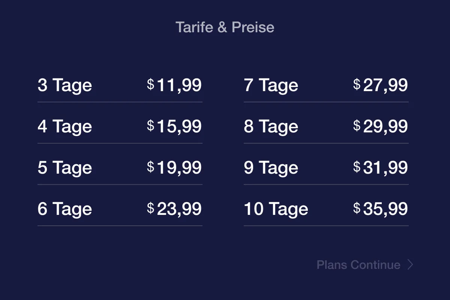
Task: Pick the 5 Tage plan label
Action: point(65,168)
